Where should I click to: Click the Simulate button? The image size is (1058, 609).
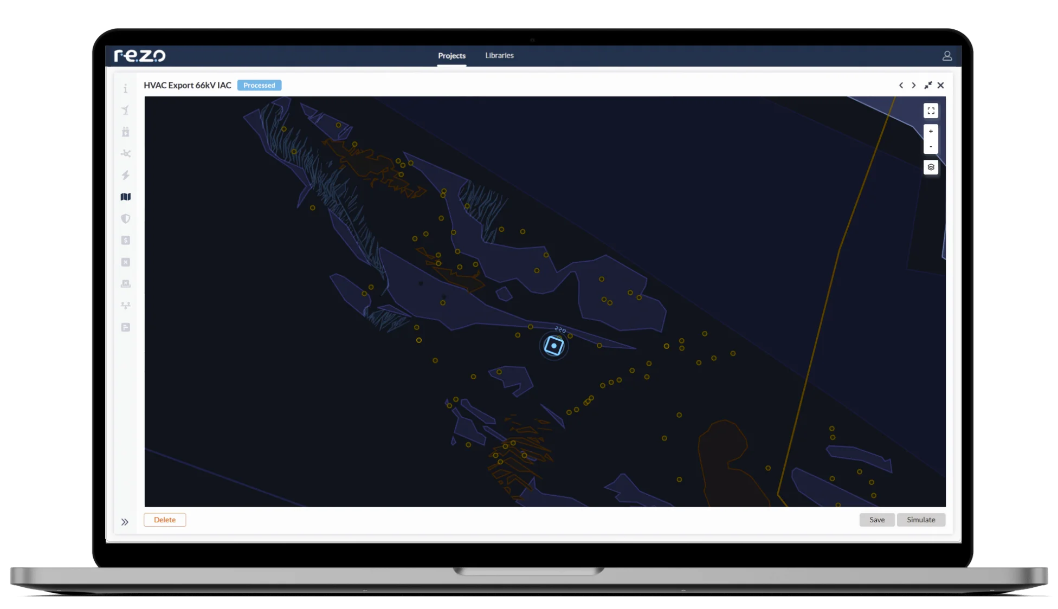pos(921,520)
